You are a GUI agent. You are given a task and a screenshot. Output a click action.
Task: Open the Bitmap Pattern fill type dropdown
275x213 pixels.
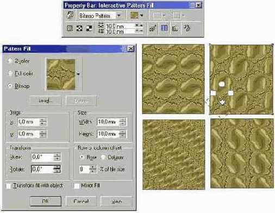pyautogui.click(x=119, y=16)
